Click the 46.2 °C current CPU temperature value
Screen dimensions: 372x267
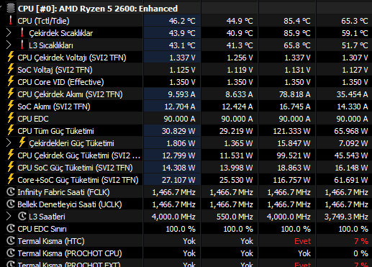tap(182, 21)
